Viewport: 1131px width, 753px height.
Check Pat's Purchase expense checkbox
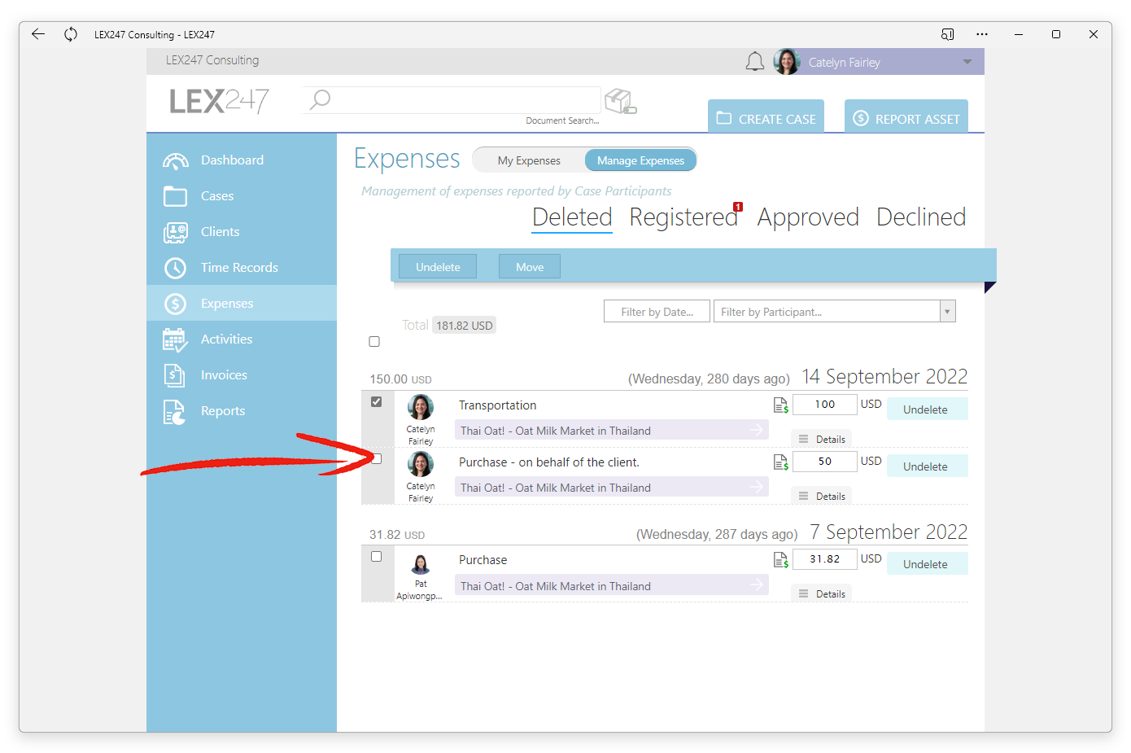pyautogui.click(x=376, y=557)
